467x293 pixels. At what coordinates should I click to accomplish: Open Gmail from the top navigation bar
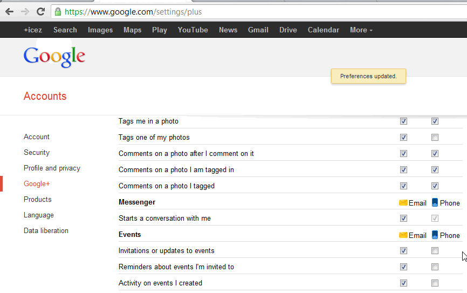pyautogui.click(x=258, y=30)
